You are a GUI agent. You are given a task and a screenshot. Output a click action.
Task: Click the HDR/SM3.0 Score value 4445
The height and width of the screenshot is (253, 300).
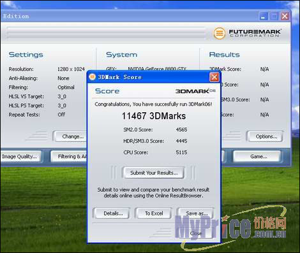181,141
